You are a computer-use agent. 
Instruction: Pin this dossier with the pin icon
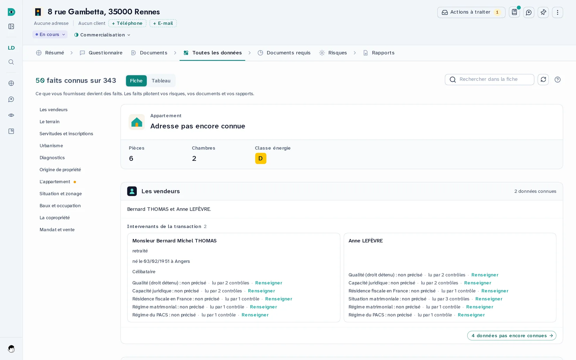[543, 12]
